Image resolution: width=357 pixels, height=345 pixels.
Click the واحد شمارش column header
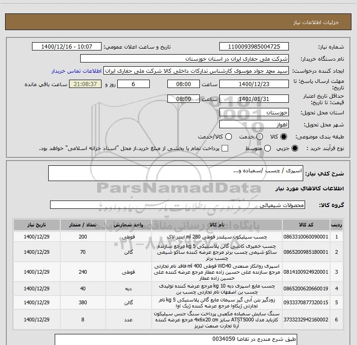tap(128, 225)
